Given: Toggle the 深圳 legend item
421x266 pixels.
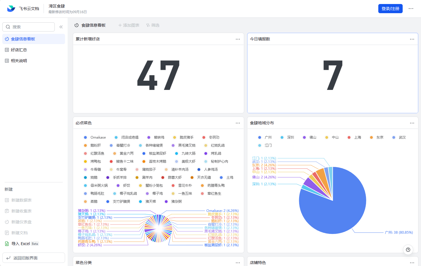Looking at the screenshot, I should (287, 137).
